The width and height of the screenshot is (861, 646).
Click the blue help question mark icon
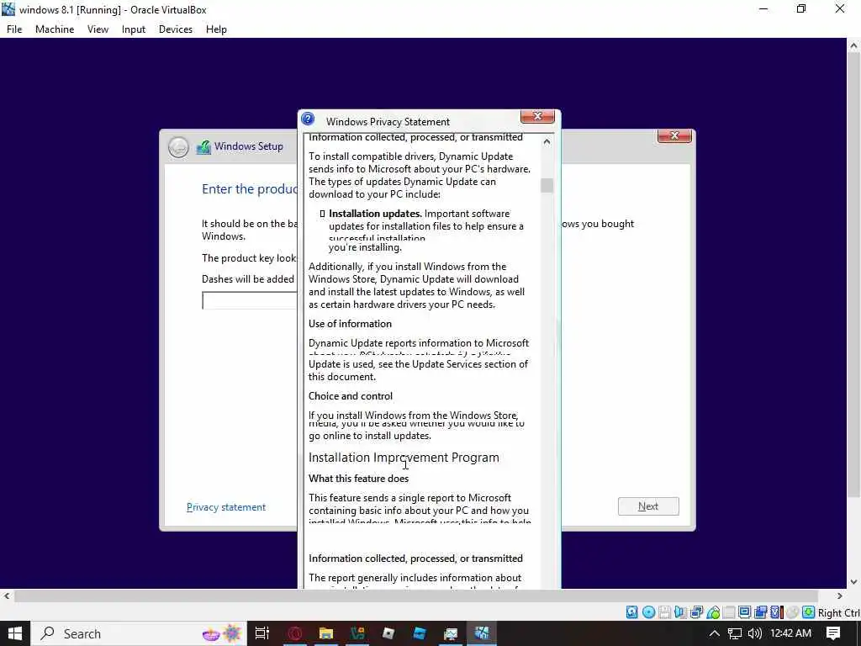308,119
